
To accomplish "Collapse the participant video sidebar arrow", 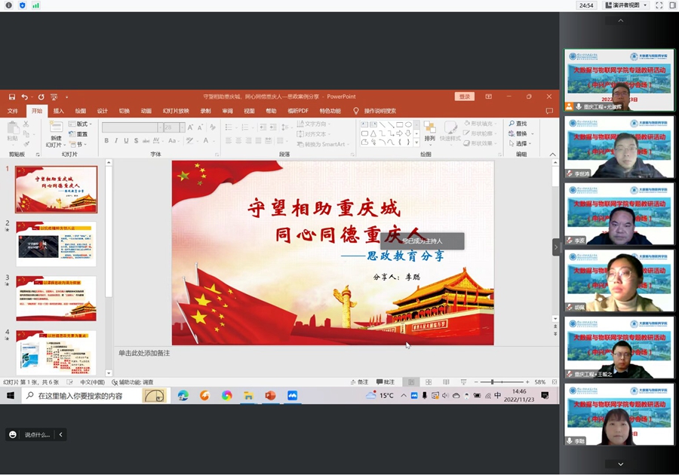I will [556, 247].
